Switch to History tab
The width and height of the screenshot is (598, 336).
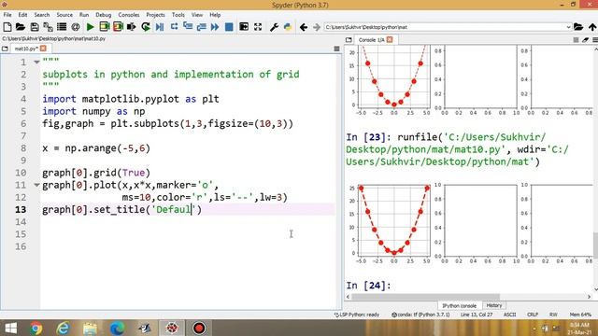[494, 305]
